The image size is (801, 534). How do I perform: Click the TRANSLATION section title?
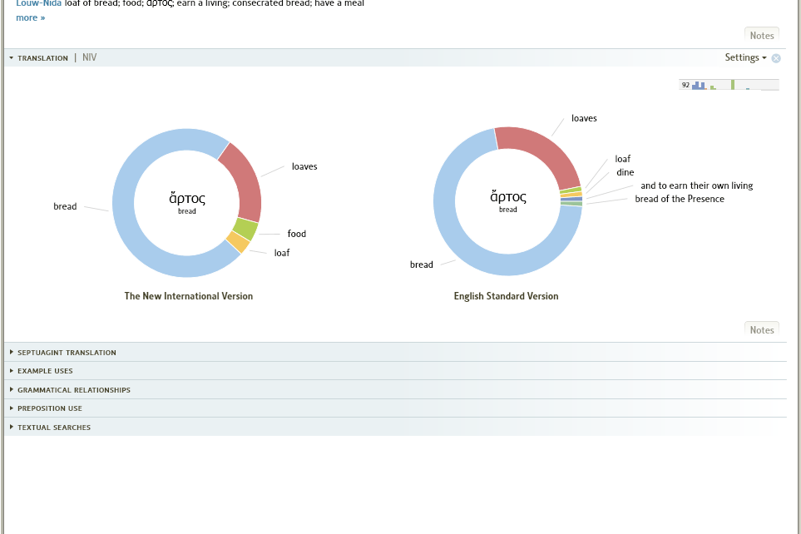[x=43, y=58]
